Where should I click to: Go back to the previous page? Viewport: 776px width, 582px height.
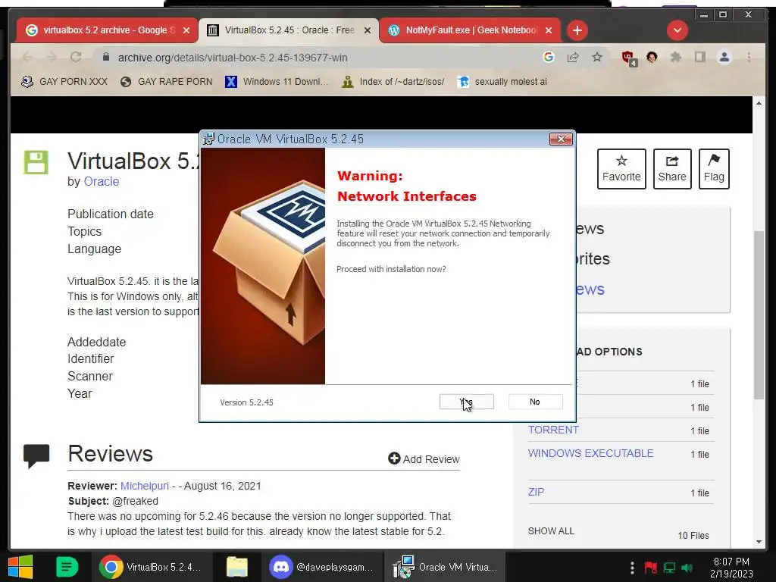28,58
